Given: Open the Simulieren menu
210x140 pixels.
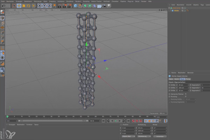Looking at the screenshot, I should (70, 1).
